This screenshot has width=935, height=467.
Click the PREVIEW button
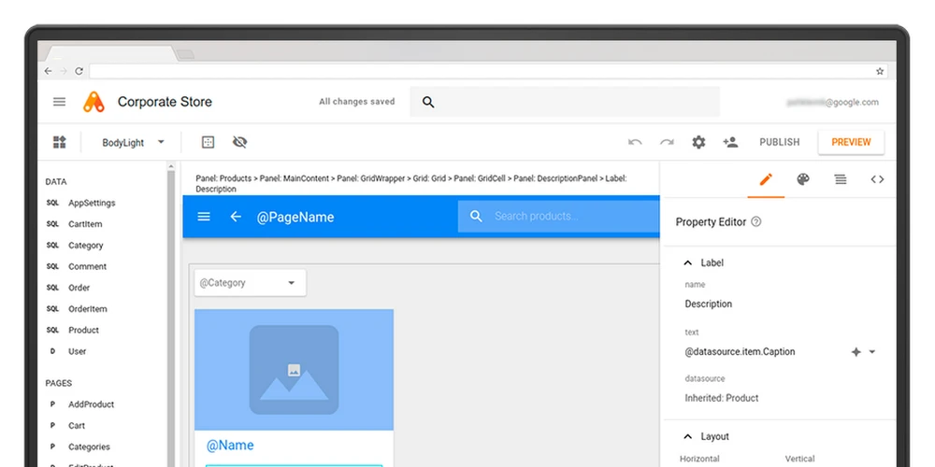coord(851,142)
